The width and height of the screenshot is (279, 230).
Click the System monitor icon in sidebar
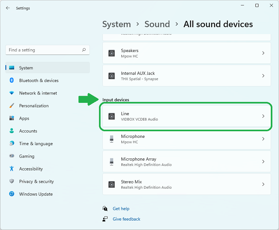click(12, 68)
